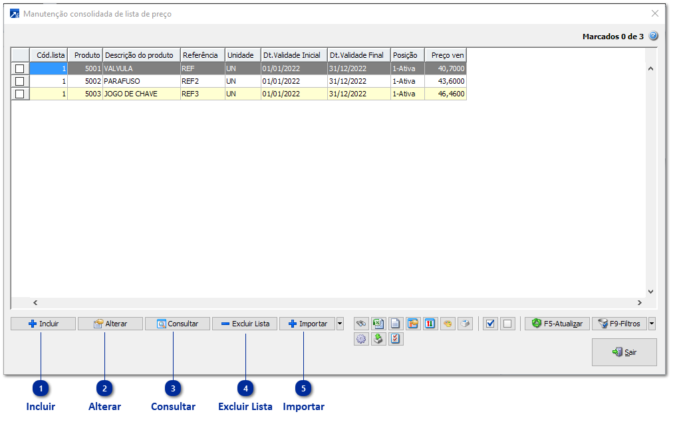Open the blue help icon beside Marcados
This screenshot has width=681, height=424.
[x=653, y=37]
